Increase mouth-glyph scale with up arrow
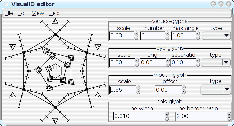Viewport: 234px width, 126px height. point(138,88)
